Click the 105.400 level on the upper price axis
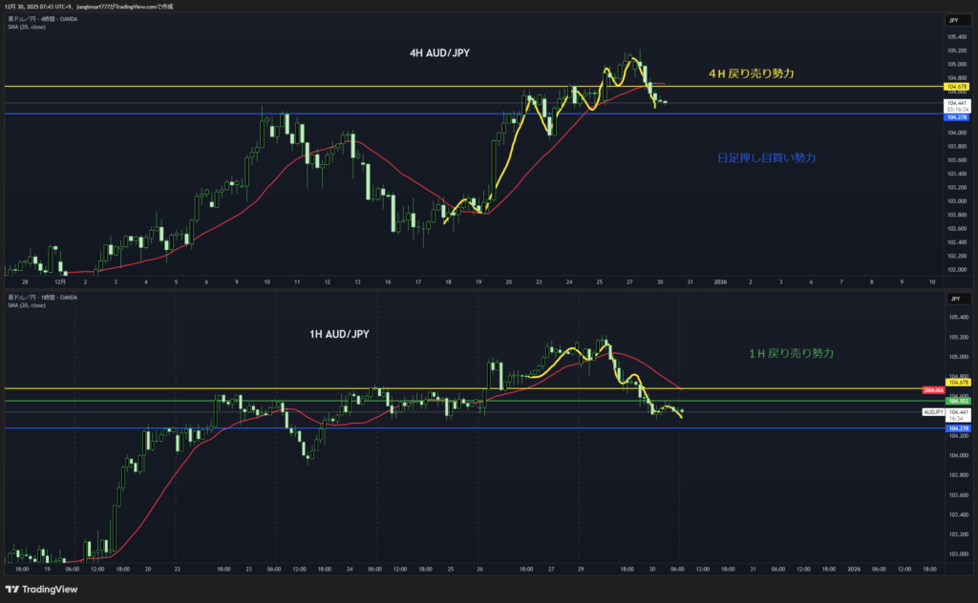Viewport: 978px width, 603px height. (x=956, y=36)
